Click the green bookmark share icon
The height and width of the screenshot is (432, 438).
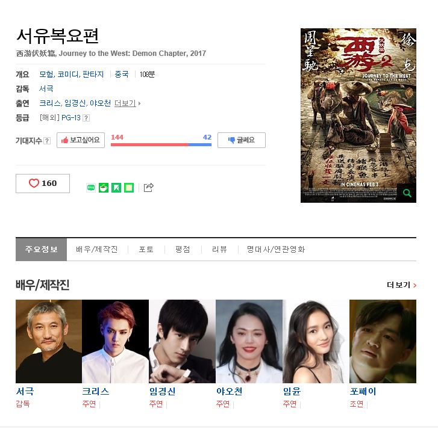pyautogui.click(x=116, y=188)
